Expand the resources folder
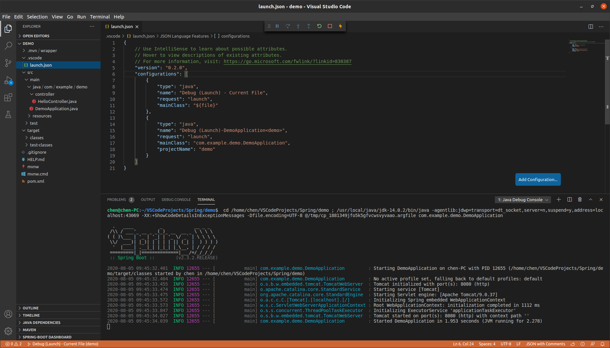 click(x=58, y=116)
